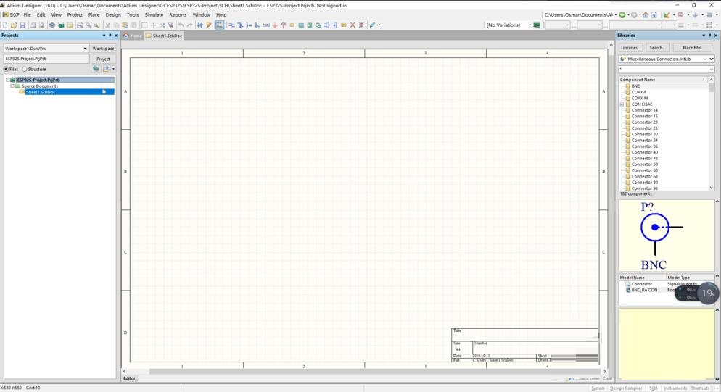
Task: Click the green PCB icon beside No Variations
Action: [x=536, y=25]
